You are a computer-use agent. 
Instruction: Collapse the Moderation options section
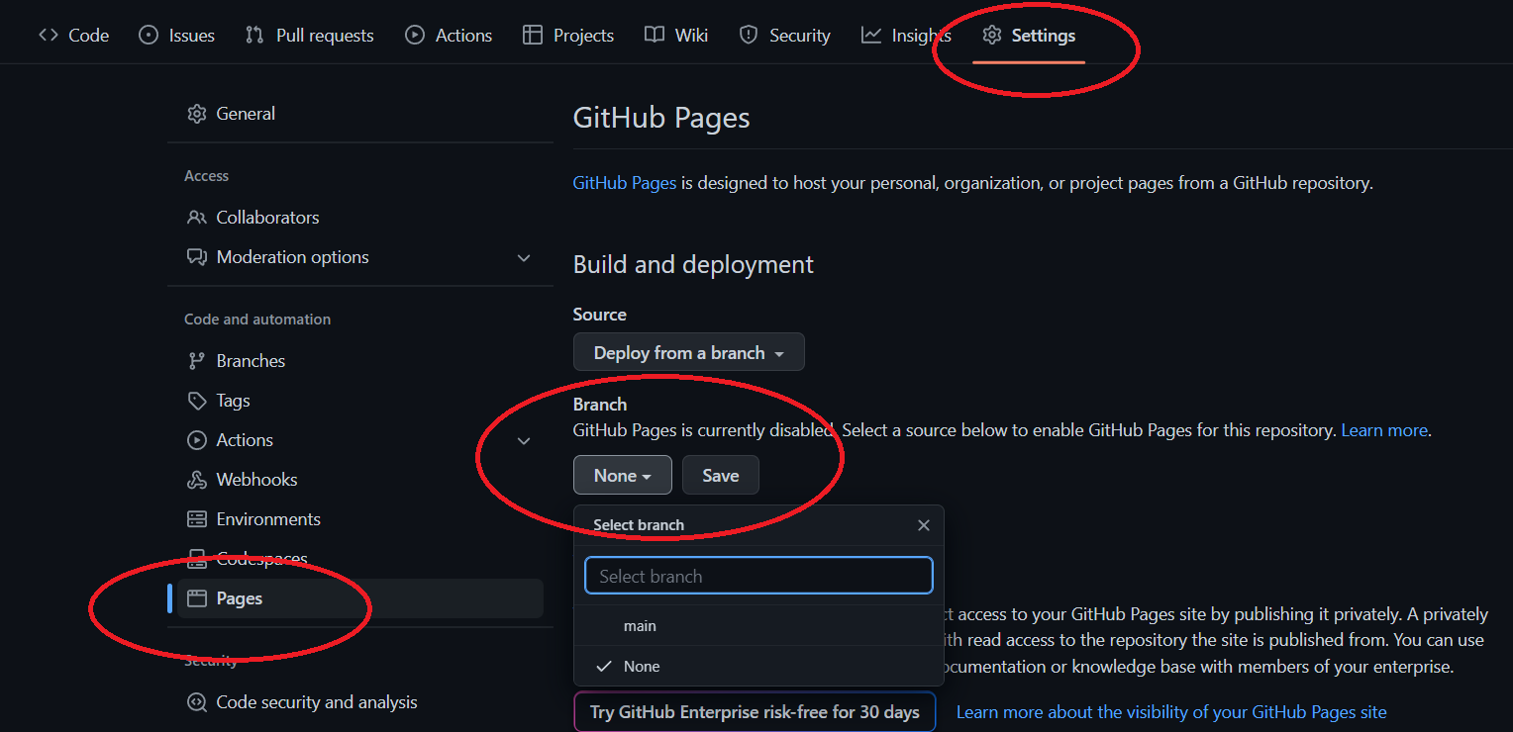(x=524, y=257)
